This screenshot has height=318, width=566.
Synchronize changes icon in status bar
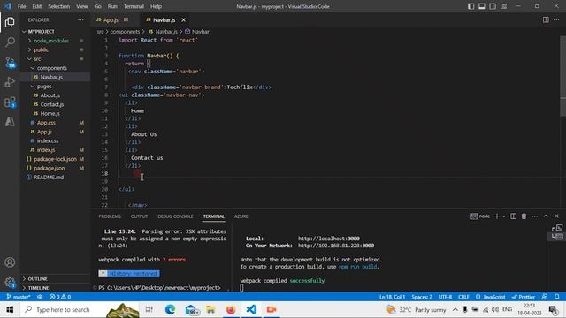40,297
